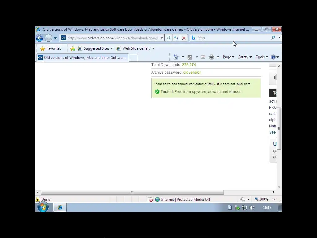This screenshot has width=317, height=238.
Task: Click the 275,274 total downloads value
Action: (x=189, y=65)
